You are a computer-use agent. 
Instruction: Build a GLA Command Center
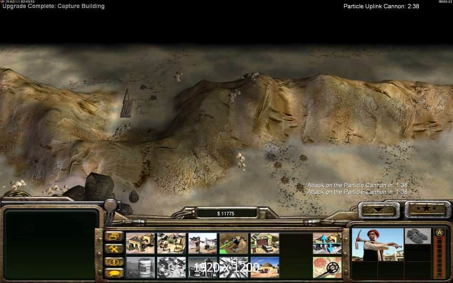pos(265,267)
